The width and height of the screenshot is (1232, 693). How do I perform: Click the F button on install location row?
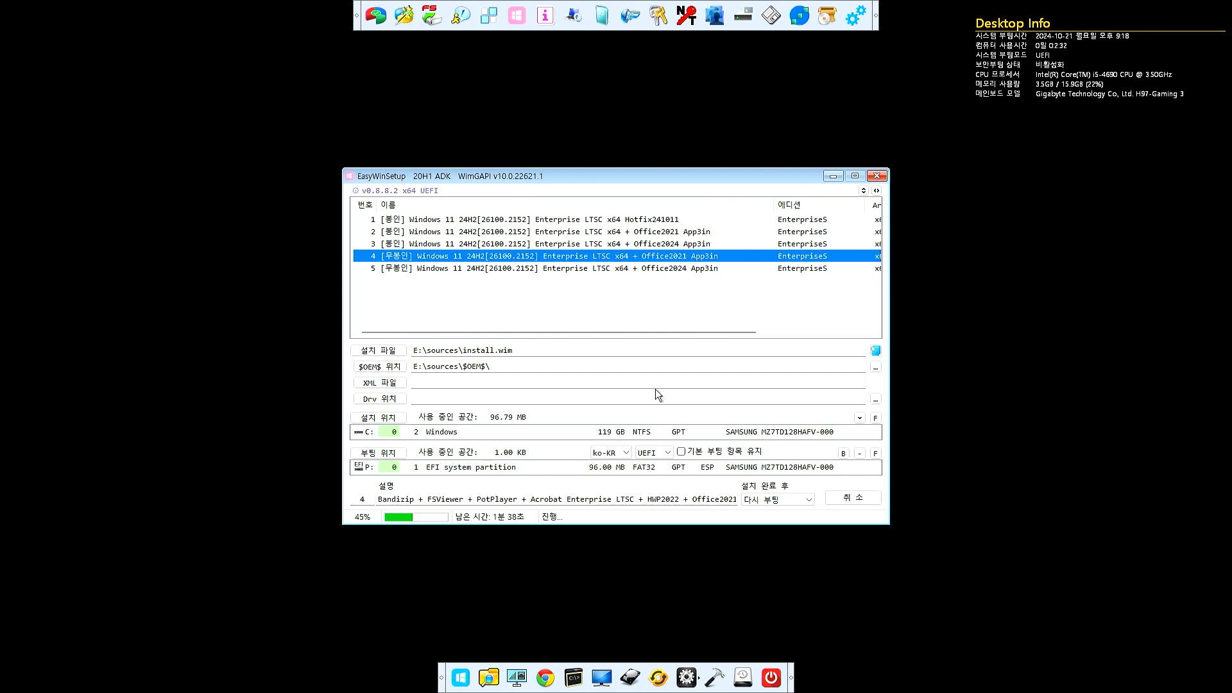pyautogui.click(x=875, y=418)
